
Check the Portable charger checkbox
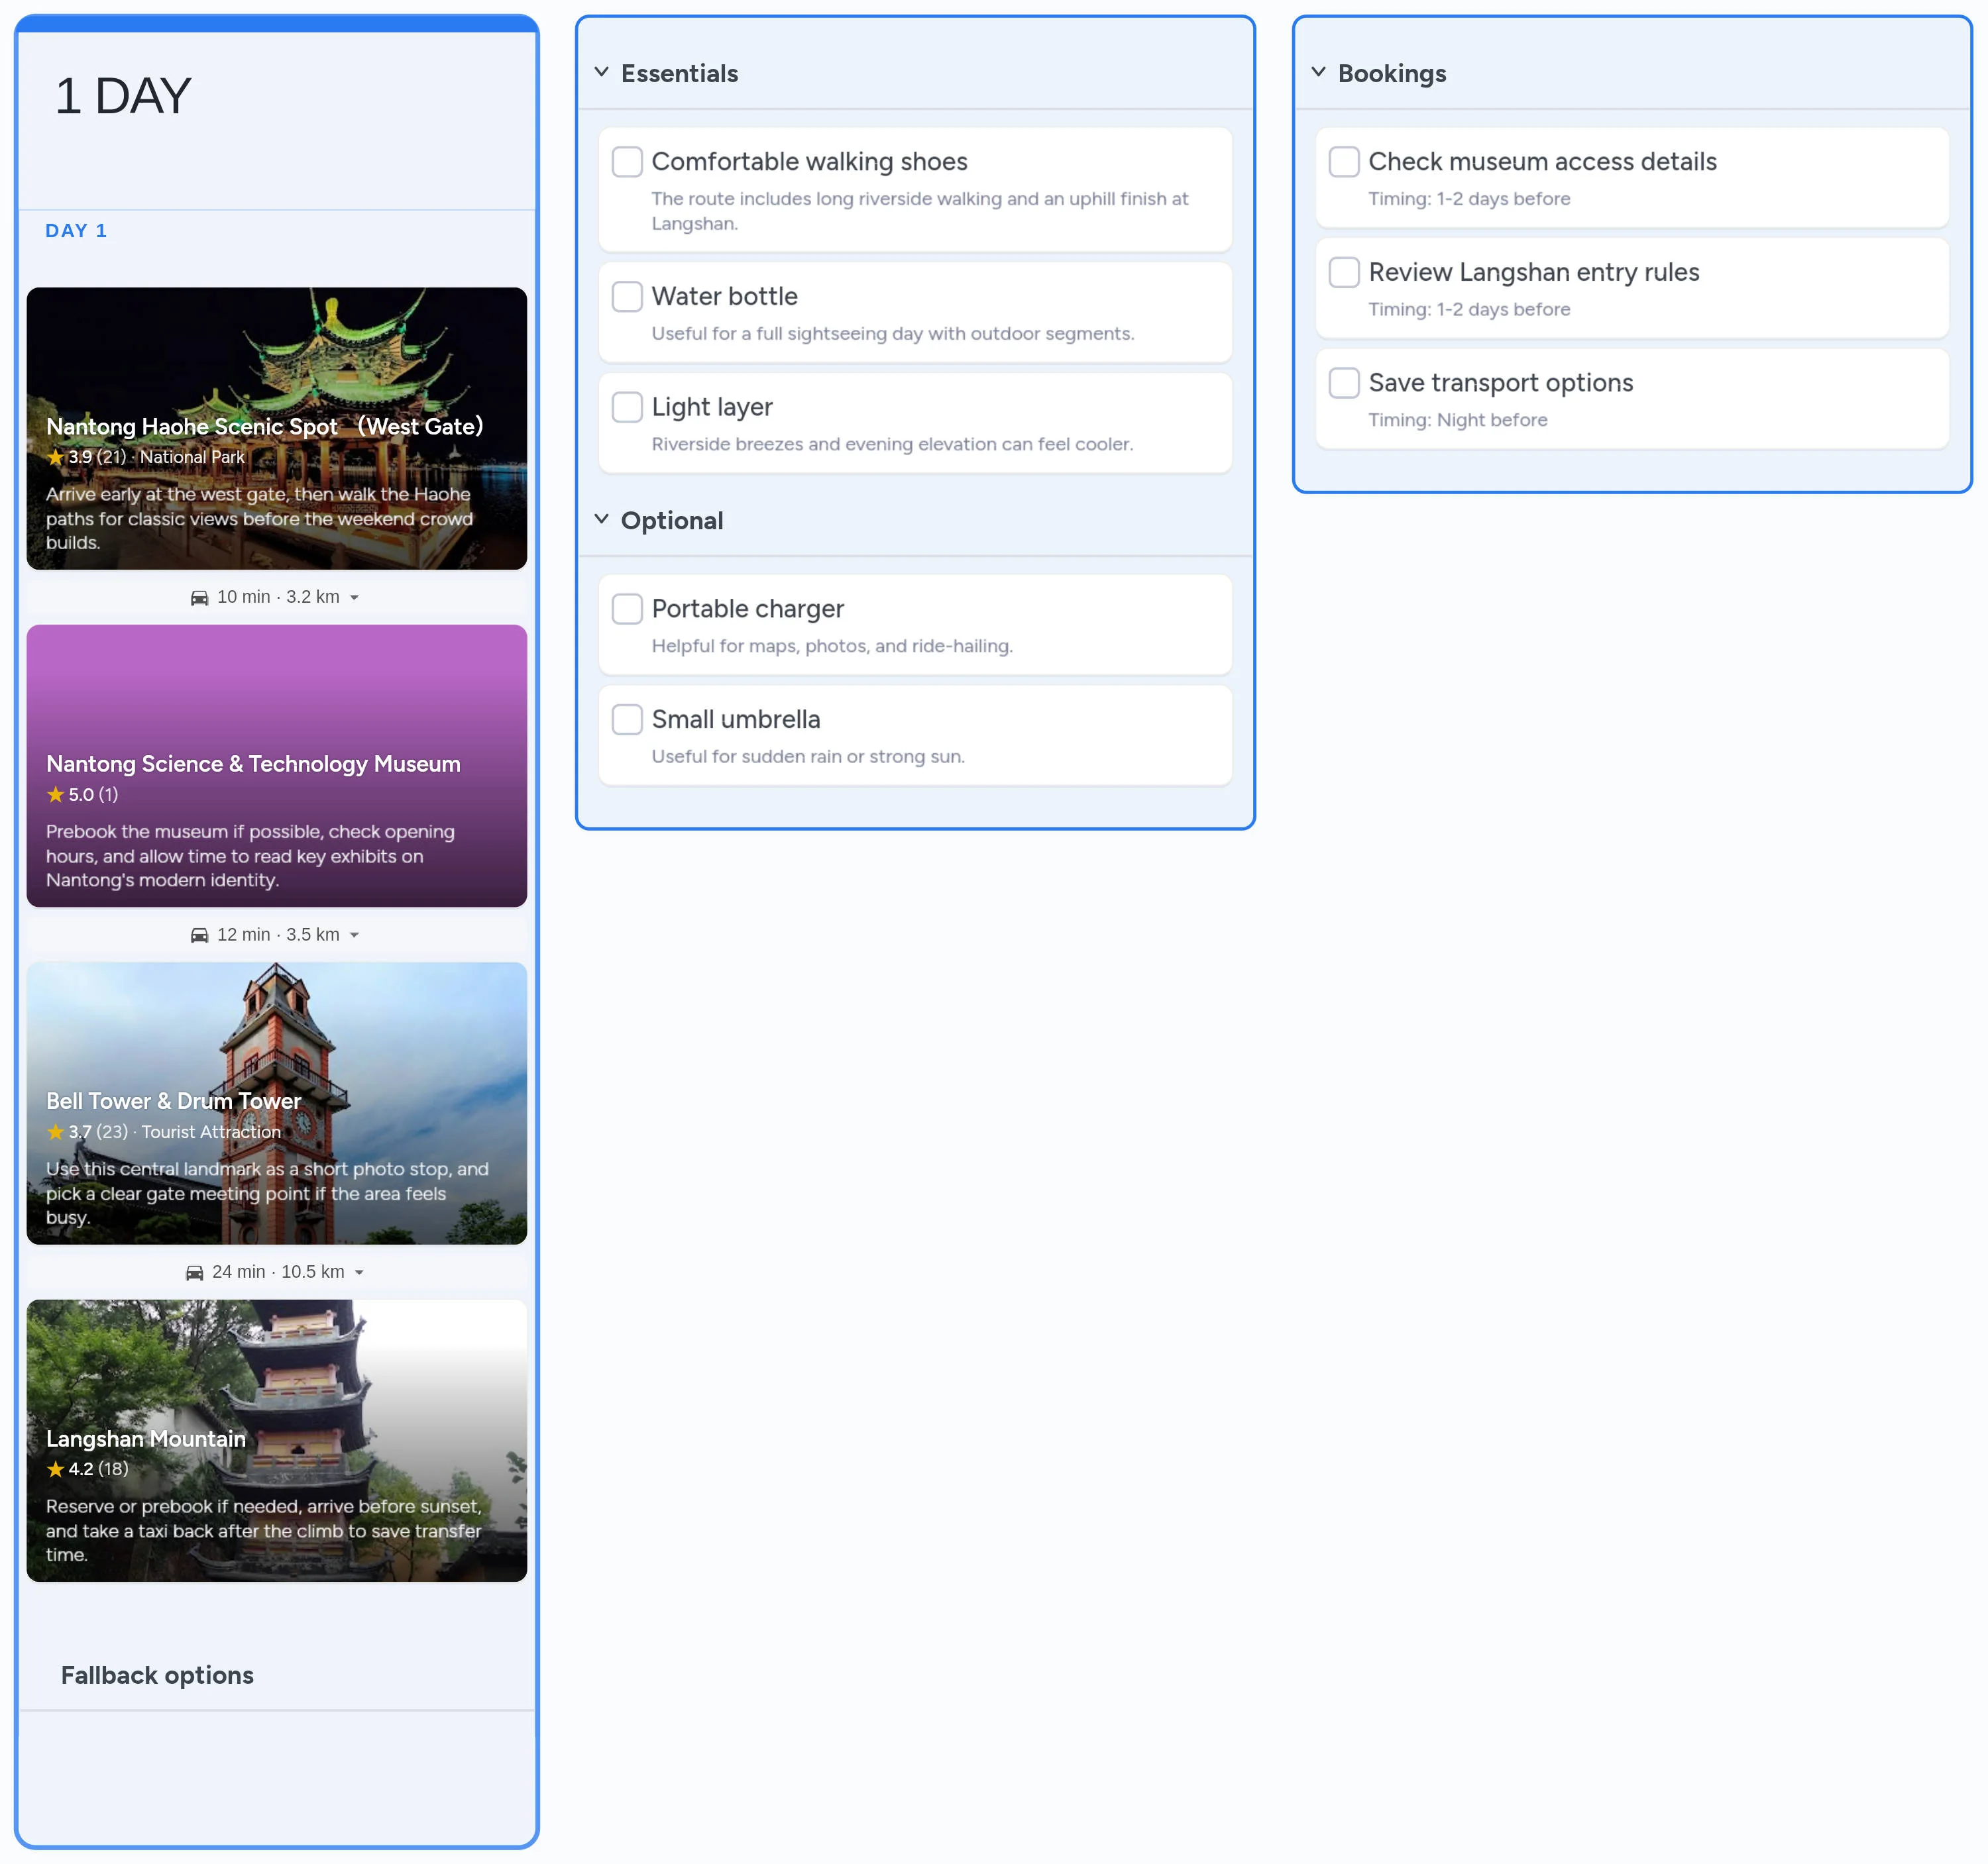point(627,607)
